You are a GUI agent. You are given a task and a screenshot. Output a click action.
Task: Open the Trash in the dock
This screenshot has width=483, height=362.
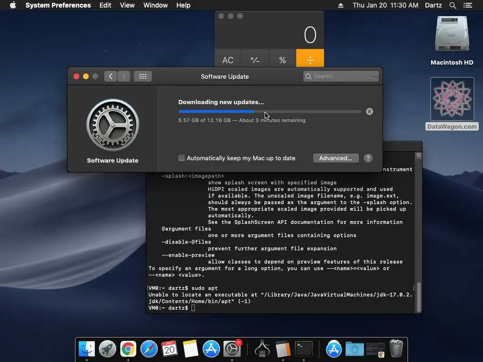tap(396, 348)
